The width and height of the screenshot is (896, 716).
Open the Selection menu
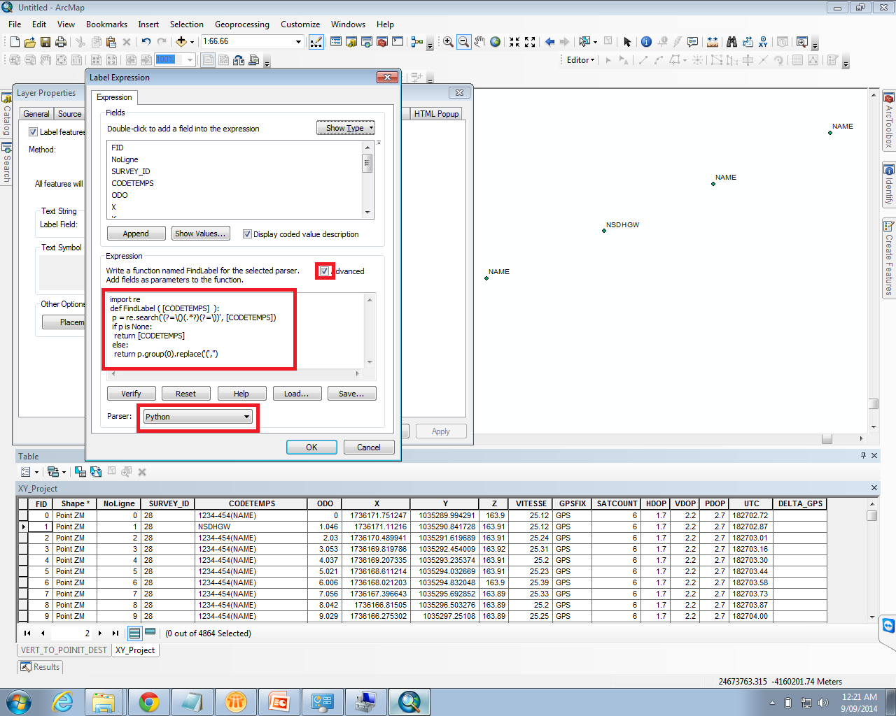click(x=186, y=24)
